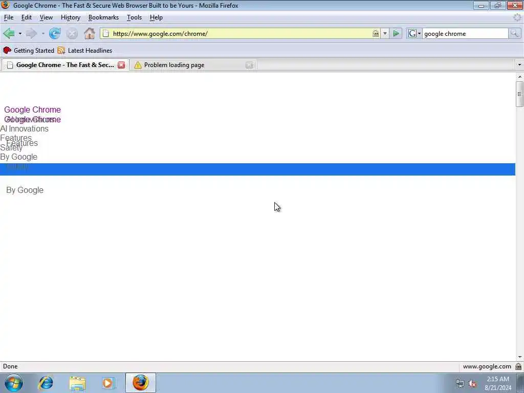Image resolution: width=524 pixels, height=393 pixels.
Task: Click the Firefox taskbar button
Action: (x=141, y=383)
